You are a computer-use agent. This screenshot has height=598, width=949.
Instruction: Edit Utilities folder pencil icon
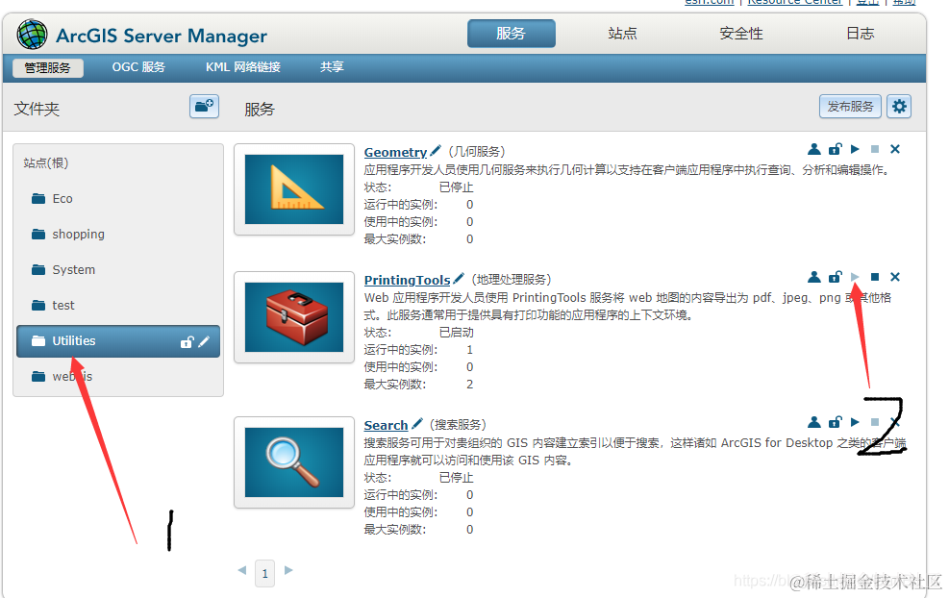click(x=204, y=342)
